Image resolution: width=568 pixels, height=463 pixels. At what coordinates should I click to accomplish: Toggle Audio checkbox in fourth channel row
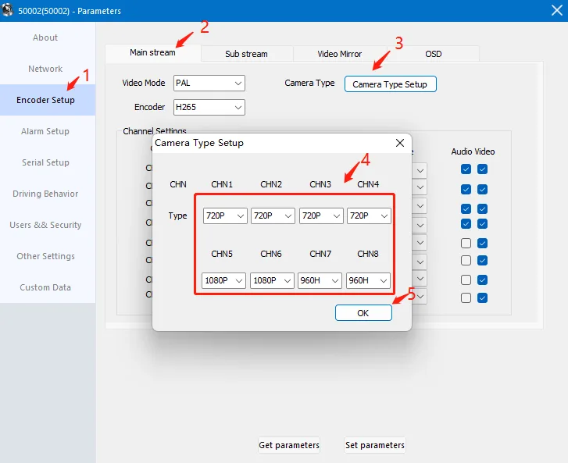466,224
